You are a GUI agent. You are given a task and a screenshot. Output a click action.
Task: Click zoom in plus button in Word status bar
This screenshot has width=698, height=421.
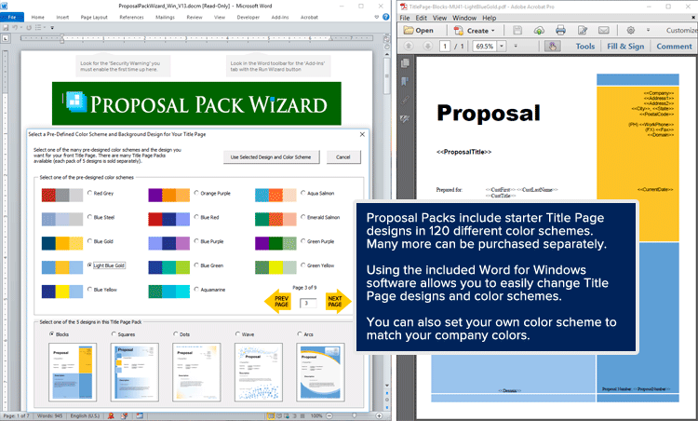coord(379,415)
